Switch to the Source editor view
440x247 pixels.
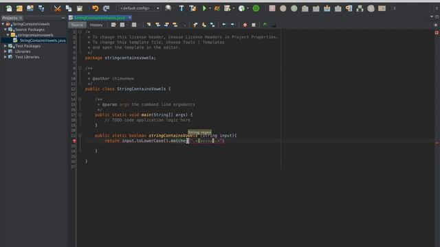click(x=77, y=25)
